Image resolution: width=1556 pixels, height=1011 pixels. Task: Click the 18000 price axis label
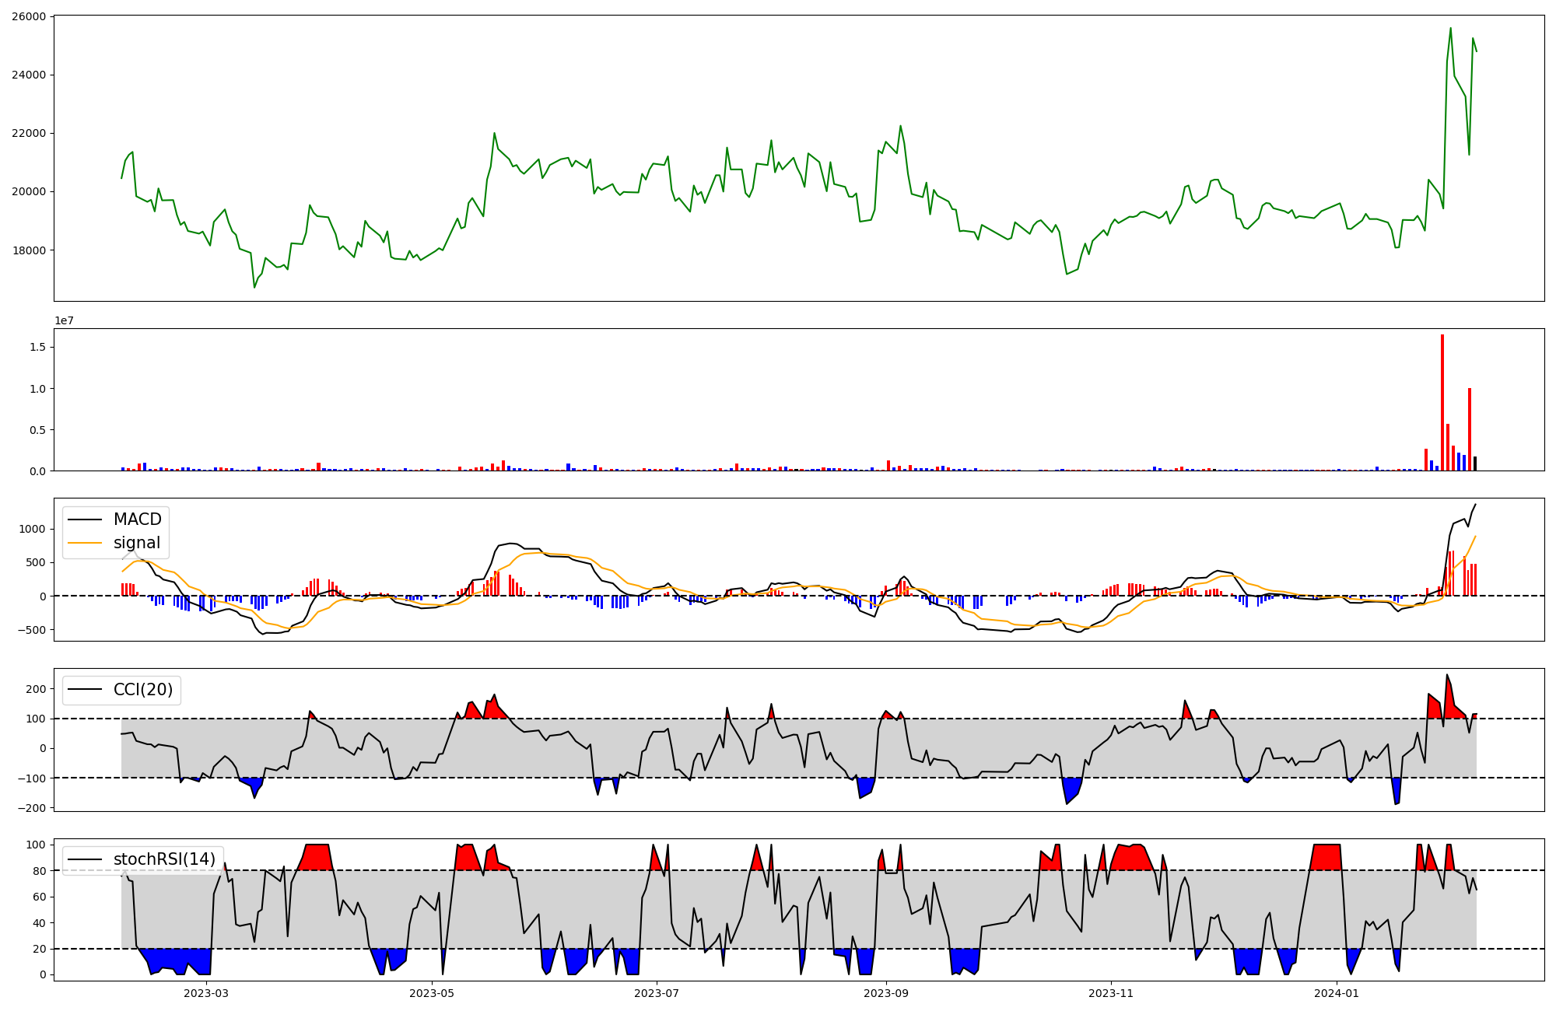click(x=29, y=250)
